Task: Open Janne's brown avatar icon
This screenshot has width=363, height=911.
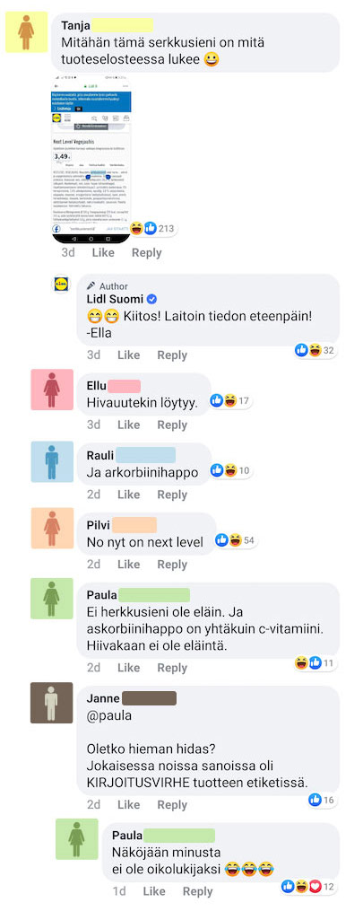Action: 52,702
